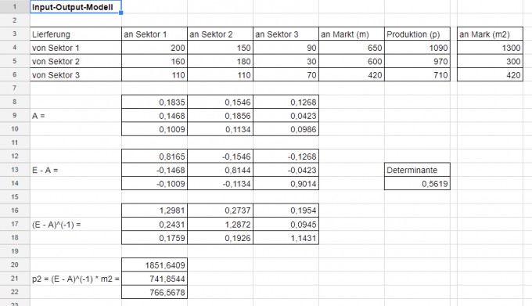Select the 'an Sektor 1' header cell
The width and height of the screenshot is (532, 306).
tap(154, 34)
